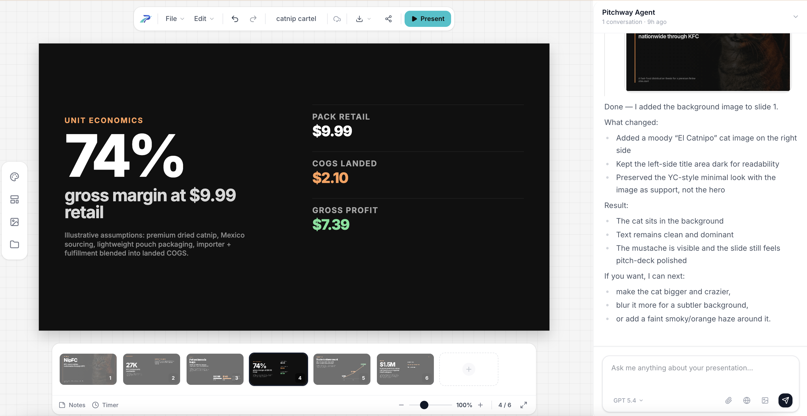Toggle the comments bubble beside the title

[337, 19]
